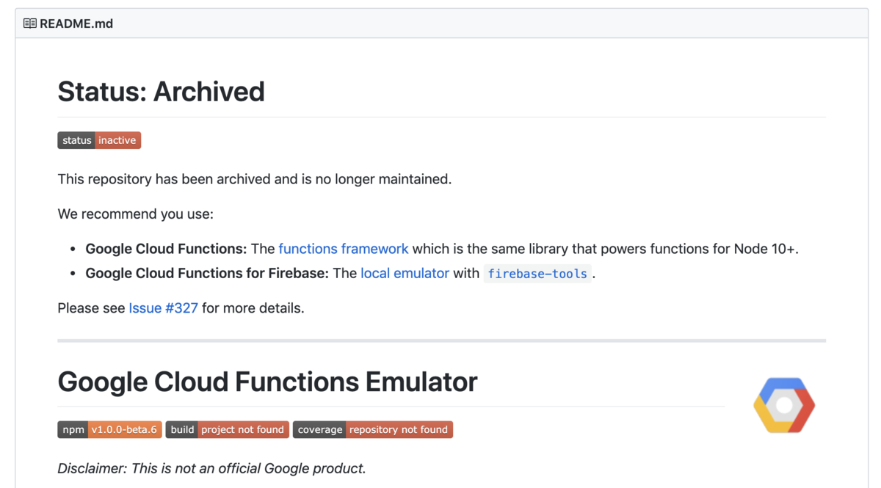Follow the local emulator link
The height and width of the screenshot is (488, 881).
coord(405,273)
